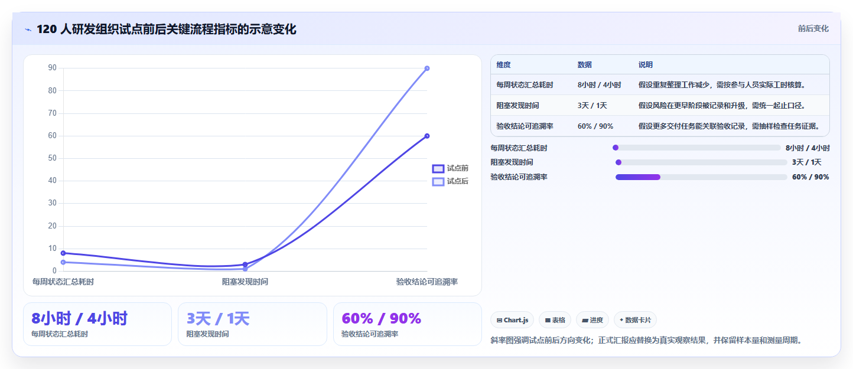Click the 8小时 / 4小时 table cell
Viewport: 853px width, 369px height.
[600, 85]
